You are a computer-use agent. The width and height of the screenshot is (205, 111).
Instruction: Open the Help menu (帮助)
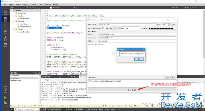(56, 5)
